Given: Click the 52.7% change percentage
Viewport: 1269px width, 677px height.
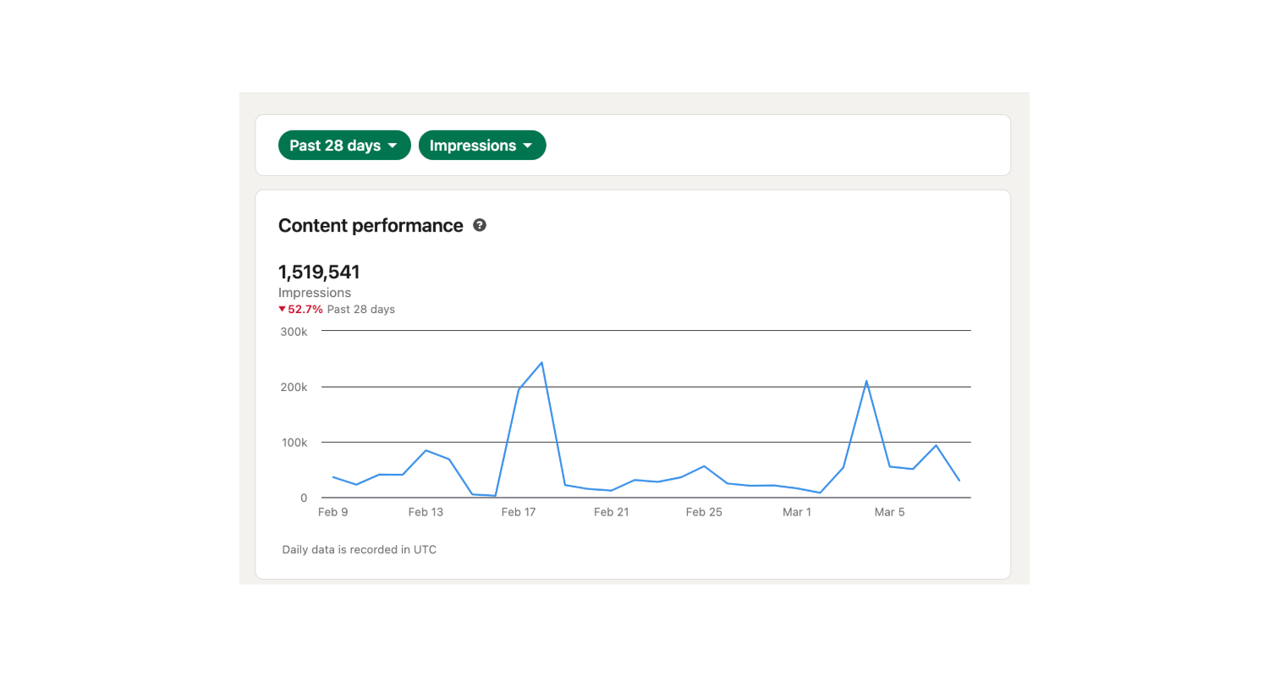Looking at the screenshot, I should pyautogui.click(x=305, y=310).
